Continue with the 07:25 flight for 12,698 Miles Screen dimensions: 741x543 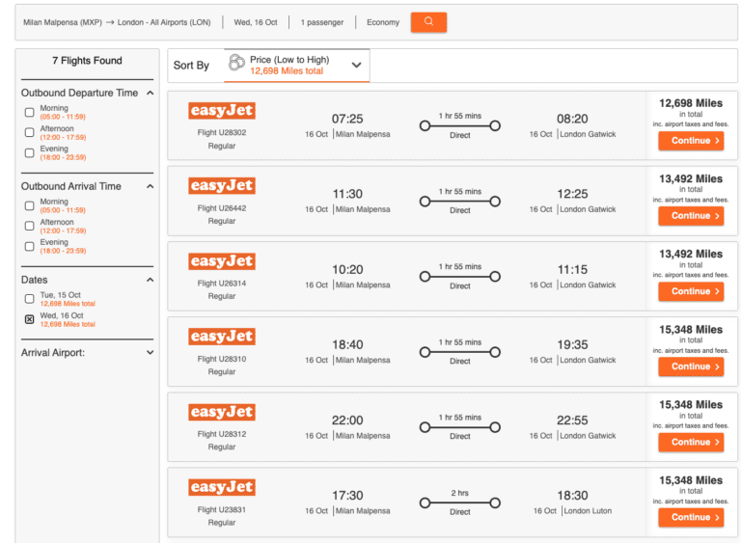(691, 141)
